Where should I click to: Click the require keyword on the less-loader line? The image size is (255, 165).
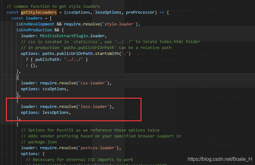click(48, 107)
